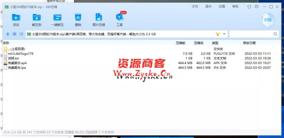This screenshot has width=284, height=138.
Task: Click the orange V icon in address bar
Action: tap(218, 34)
